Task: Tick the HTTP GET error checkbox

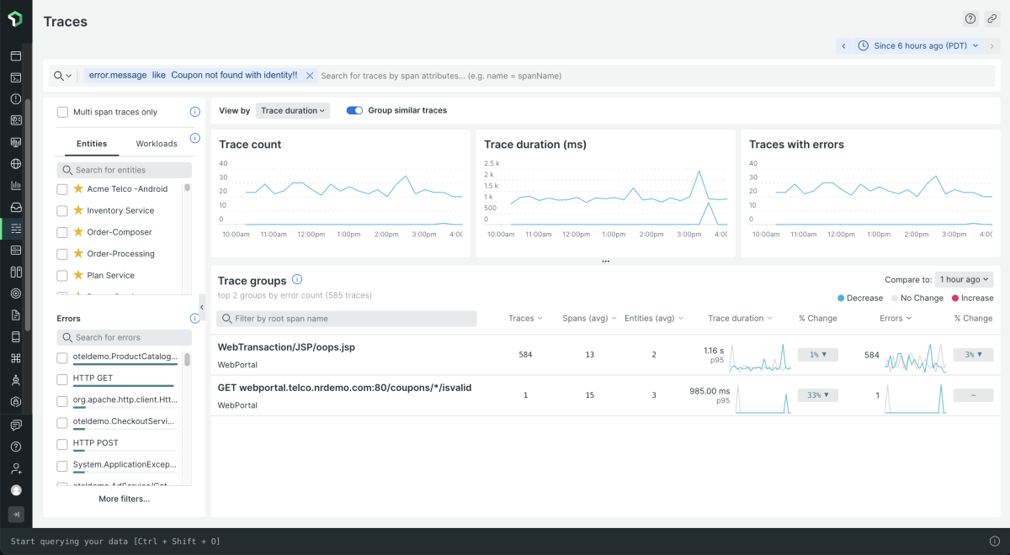Action: 62,379
